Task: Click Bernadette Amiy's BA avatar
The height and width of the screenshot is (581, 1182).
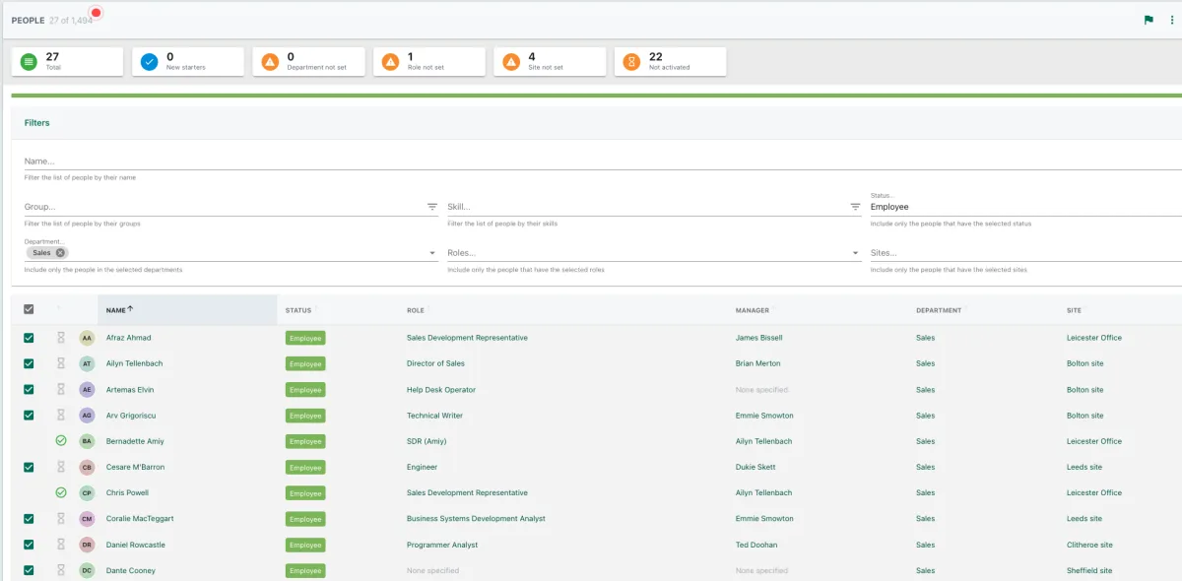Action: pyautogui.click(x=87, y=441)
